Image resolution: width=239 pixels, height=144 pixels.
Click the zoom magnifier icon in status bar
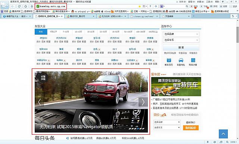click(x=227, y=142)
